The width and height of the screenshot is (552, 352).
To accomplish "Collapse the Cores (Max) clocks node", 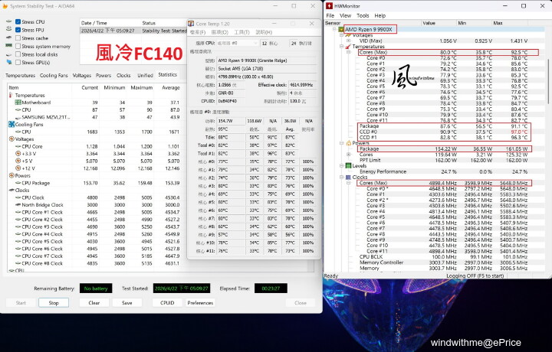I will pyautogui.click(x=348, y=183).
